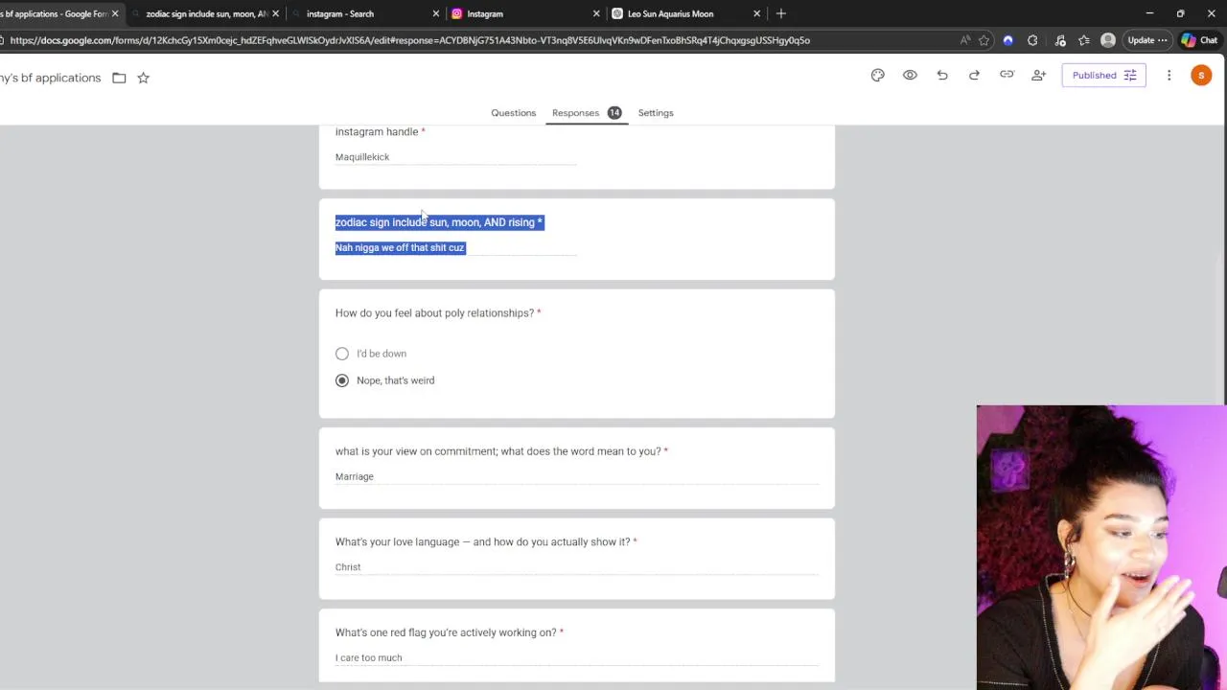
Task: Copy the responder link icon
Action: pyautogui.click(x=1007, y=76)
